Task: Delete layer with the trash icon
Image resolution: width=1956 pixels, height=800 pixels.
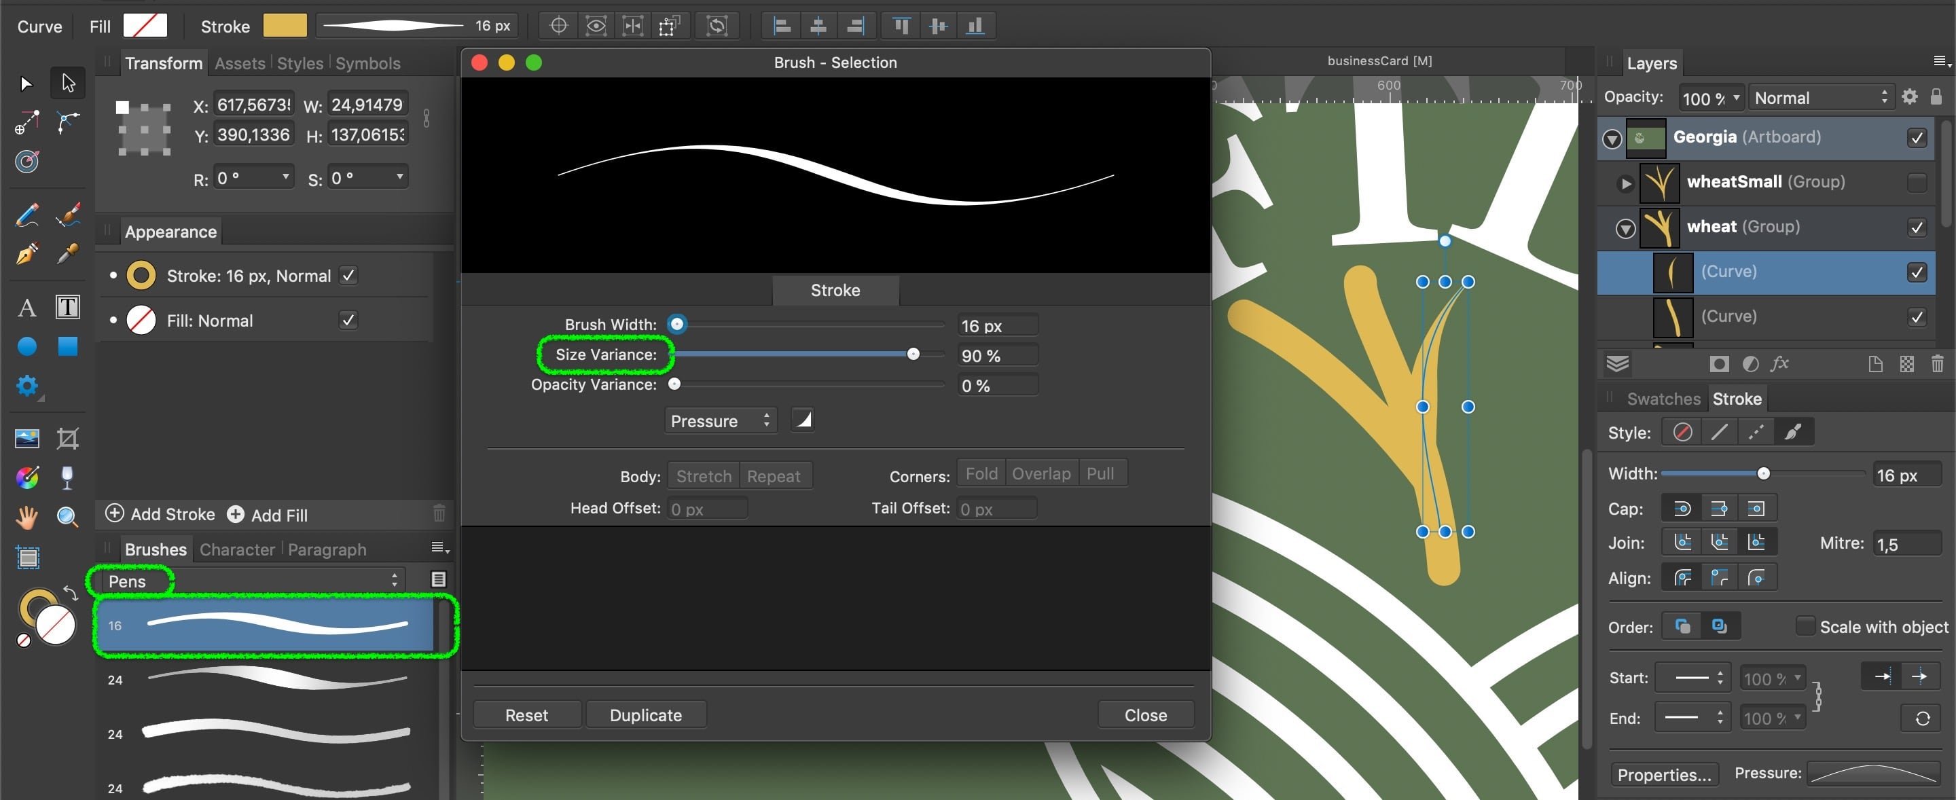Action: pyautogui.click(x=1937, y=364)
